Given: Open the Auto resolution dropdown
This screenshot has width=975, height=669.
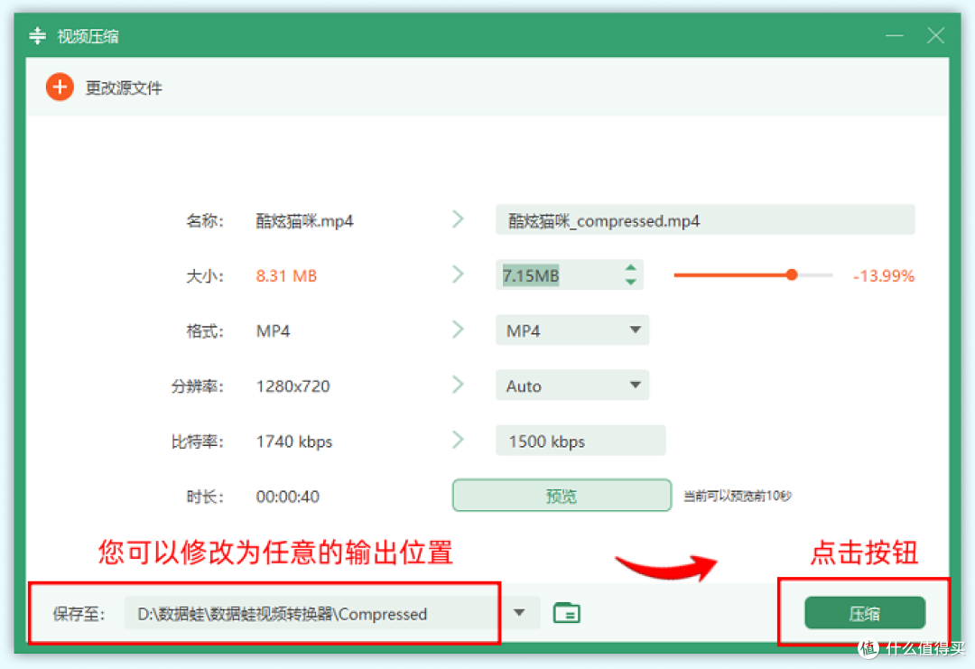Looking at the screenshot, I should [x=572, y=386].
